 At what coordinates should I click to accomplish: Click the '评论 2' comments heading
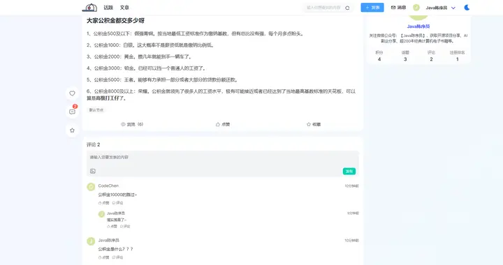pyautogui.click(x=94, y=144)
